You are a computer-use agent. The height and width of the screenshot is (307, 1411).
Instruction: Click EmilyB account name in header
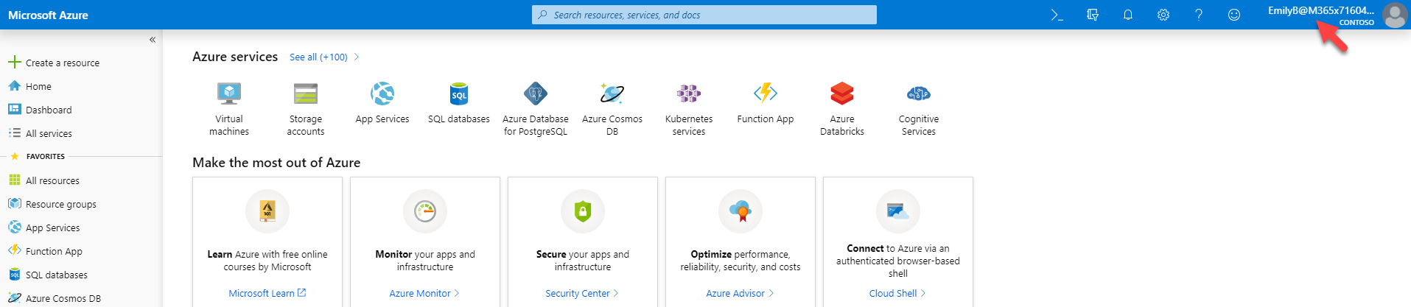coord(1320,10)
